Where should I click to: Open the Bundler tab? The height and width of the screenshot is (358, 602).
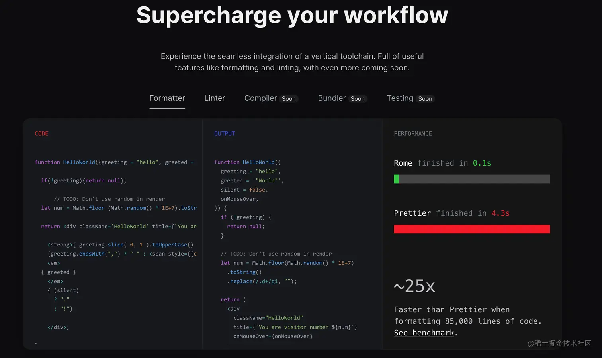coord(332,98)
